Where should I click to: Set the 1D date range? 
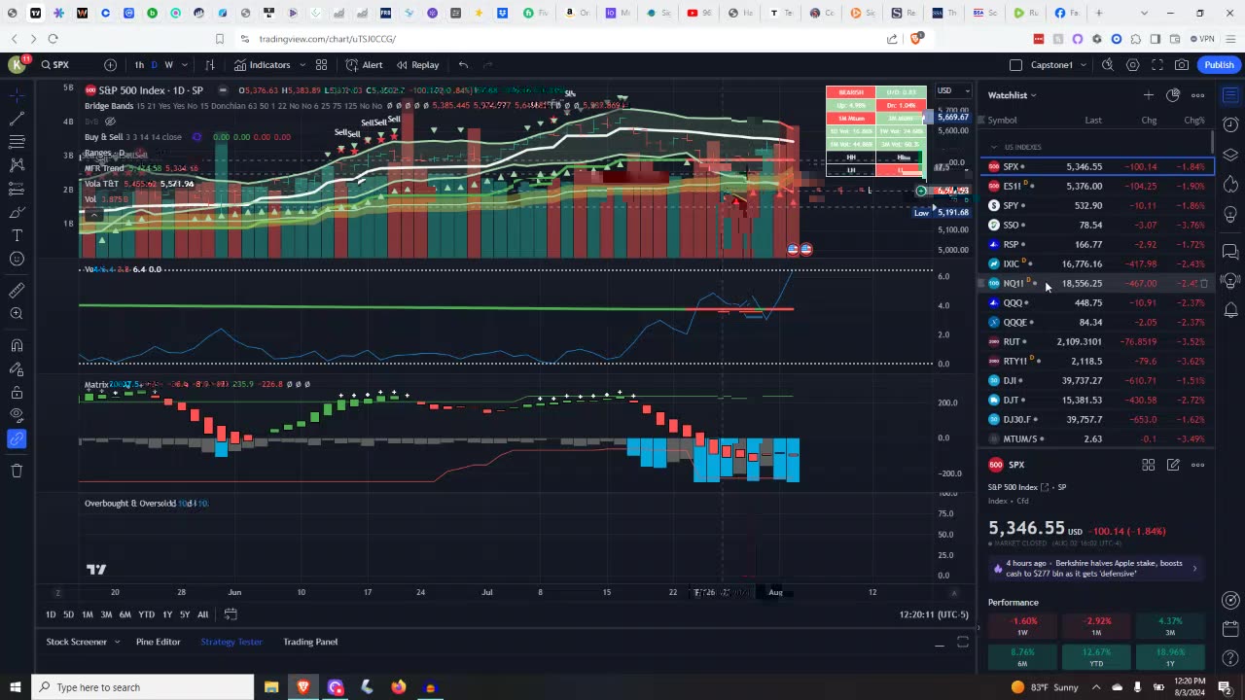(51, 614)
